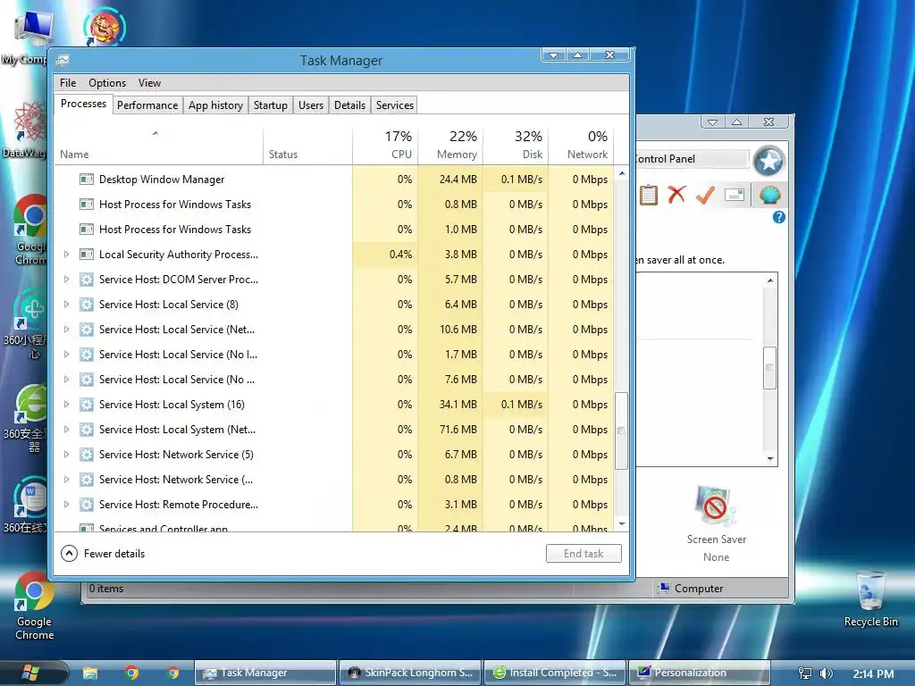Open the View menu in Task Manager
Viewport: 915px width, 686px height.
(x=149, y=83)
